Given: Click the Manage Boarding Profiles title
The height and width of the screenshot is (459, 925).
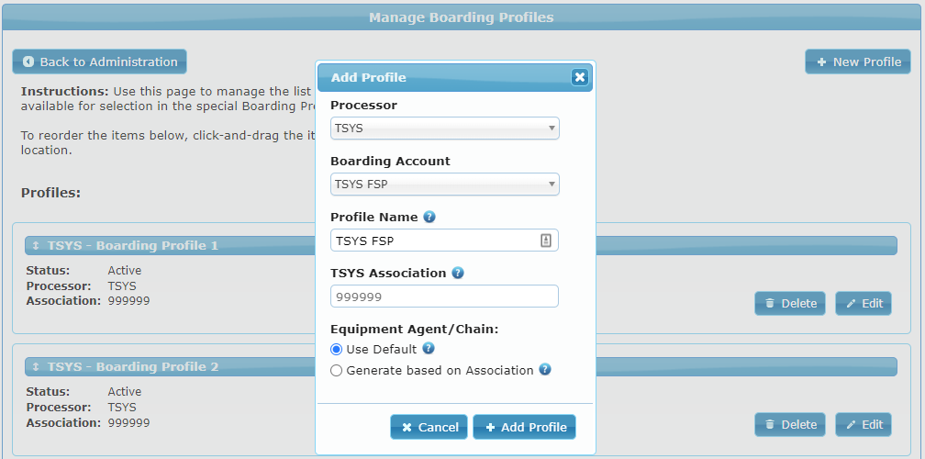Looking at the screenshot, I should pyautogui.click(x=462, y=17).
